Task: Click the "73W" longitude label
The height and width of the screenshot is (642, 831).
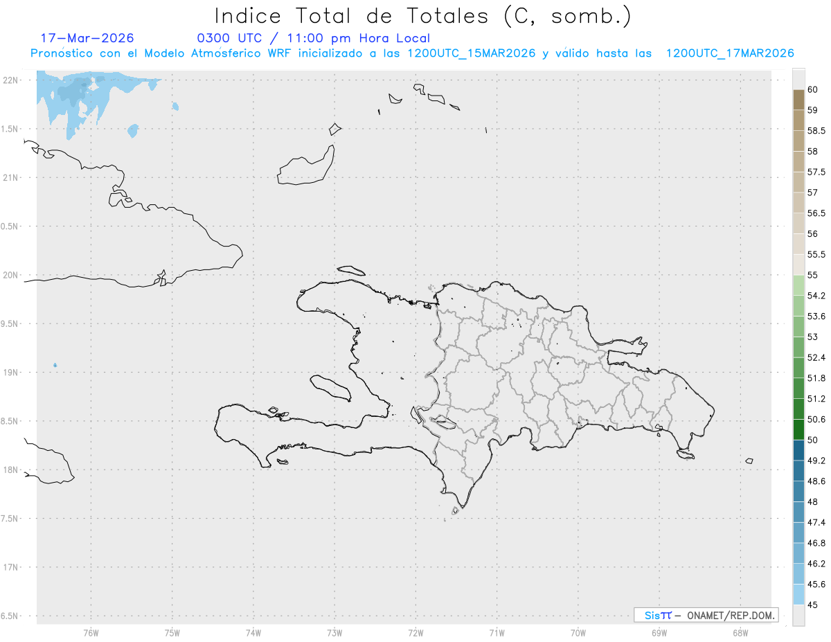Action: [x=334, y=632]
